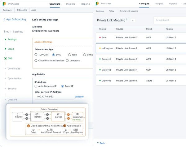Image resolution: width=186 pixels, height=147 pixels.
Task: Choose the Jumpbox access type
Action: coord(67,60)
